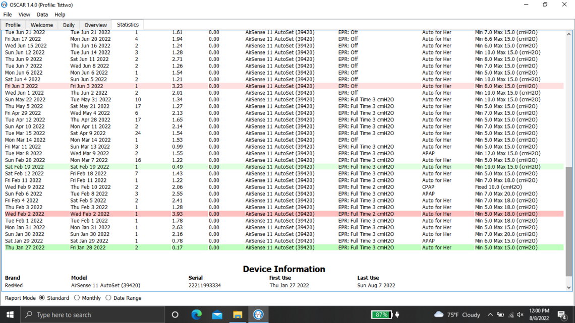Click the vertical scrollbar thumb
This screenshot has height=323, width=575.
569,222
